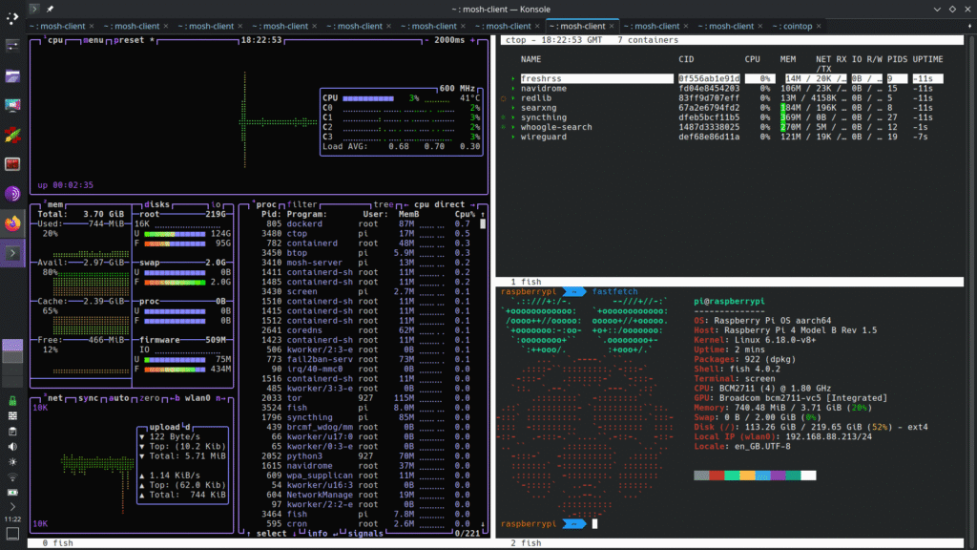
Task: Open the Wi-Fi network tray icon
Action: click(x=12, y=476)
